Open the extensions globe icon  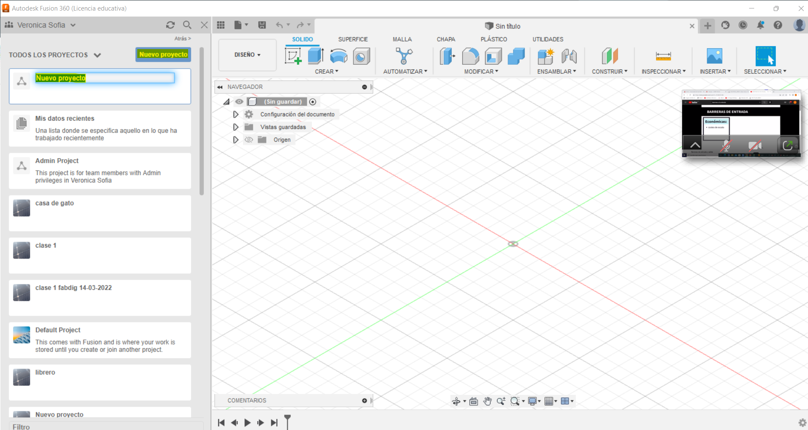(725, 25)
